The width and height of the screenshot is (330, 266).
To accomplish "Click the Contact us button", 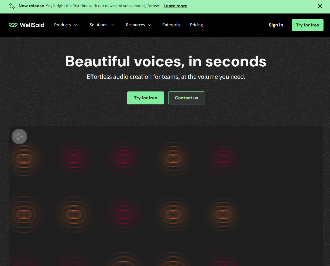I will point(186,98).
